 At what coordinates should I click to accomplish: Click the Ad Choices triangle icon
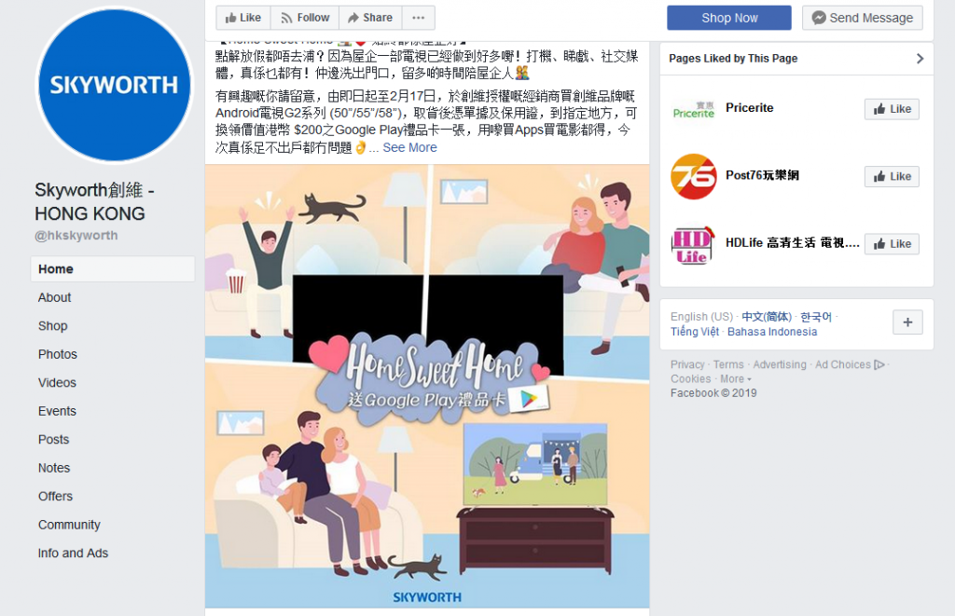[879, 364]
